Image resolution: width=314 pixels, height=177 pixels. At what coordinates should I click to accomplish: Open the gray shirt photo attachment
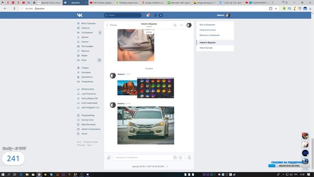pyautogui.click(x=136, y=45)
